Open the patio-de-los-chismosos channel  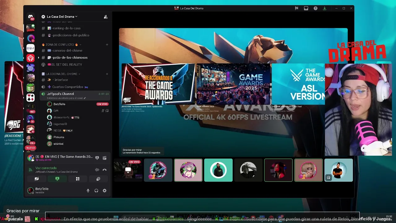tap(69, 58)
